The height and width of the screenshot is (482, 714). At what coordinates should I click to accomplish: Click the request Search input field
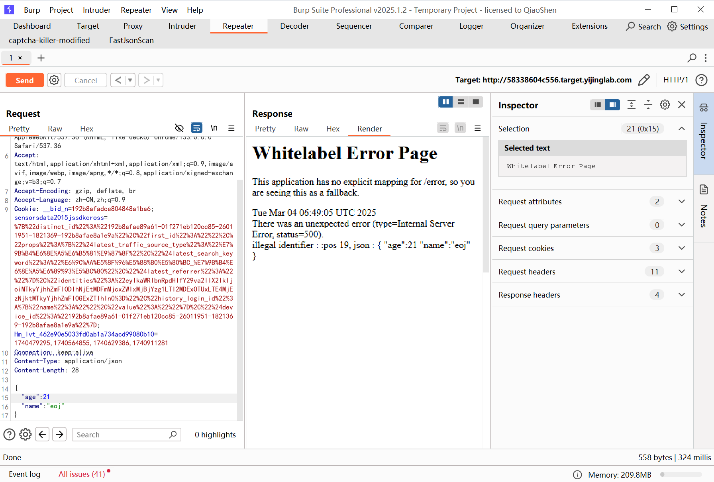point(122,435)
